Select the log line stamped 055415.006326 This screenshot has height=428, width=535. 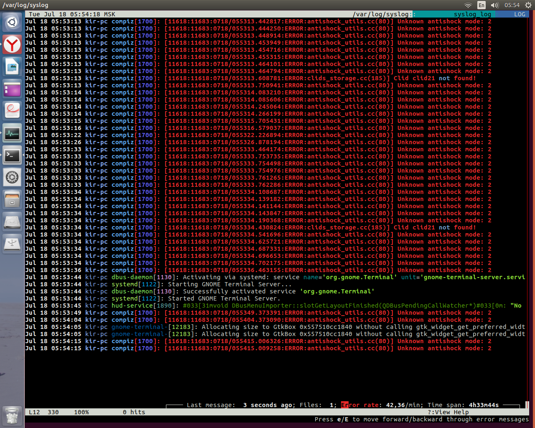(258, 341)
